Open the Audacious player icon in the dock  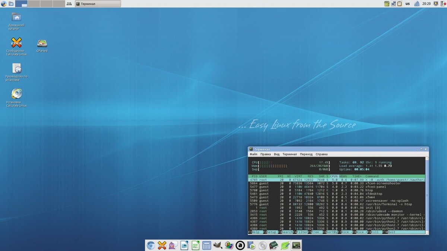pos(240,245)
